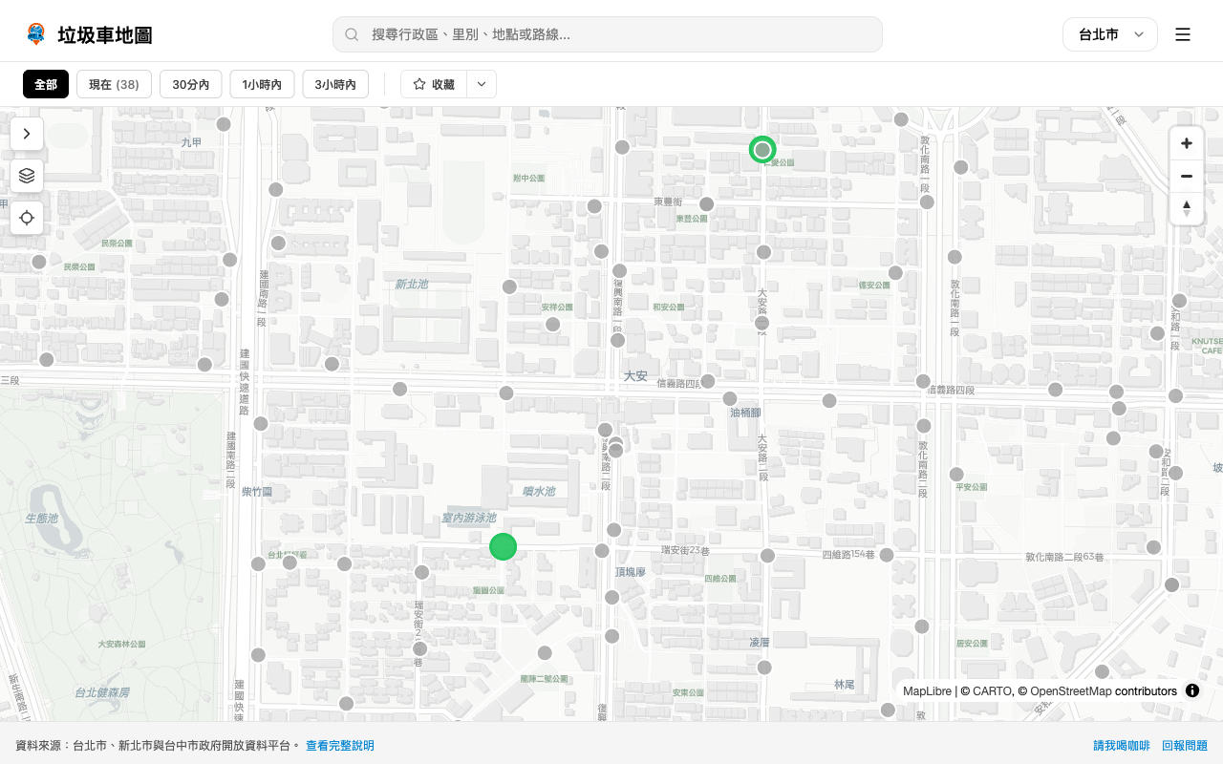Click the search magnifier icon
This screenshot has width=1223, height=764.
point(352,34)
